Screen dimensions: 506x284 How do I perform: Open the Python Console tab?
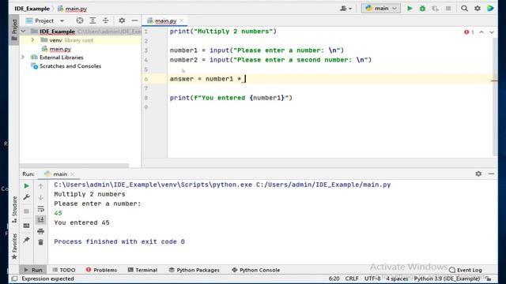click(x=255, y=270)
